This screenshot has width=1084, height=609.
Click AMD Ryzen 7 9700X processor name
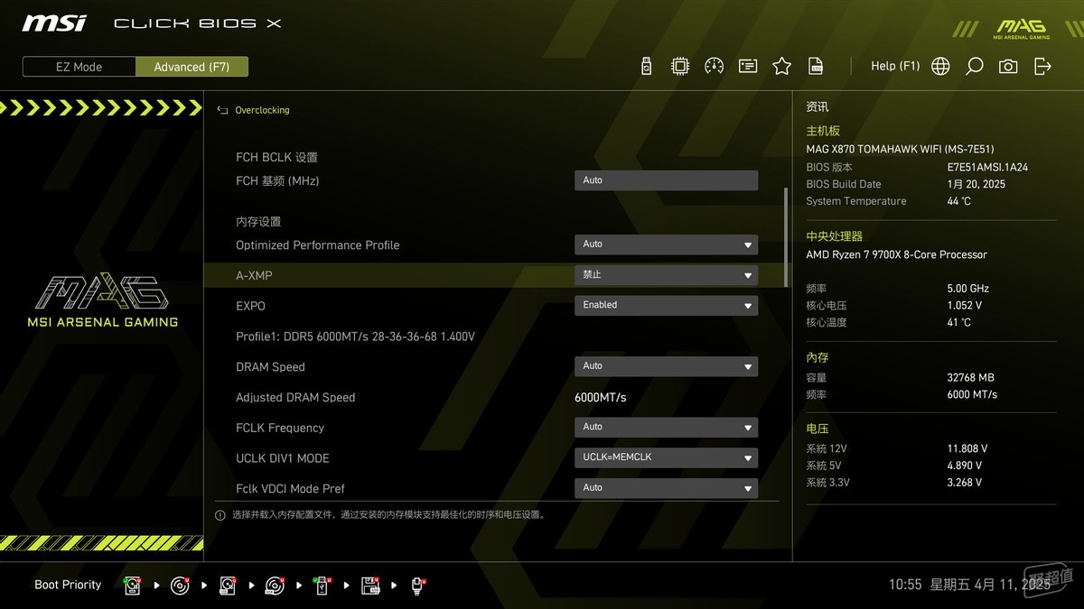click(896, 255)
